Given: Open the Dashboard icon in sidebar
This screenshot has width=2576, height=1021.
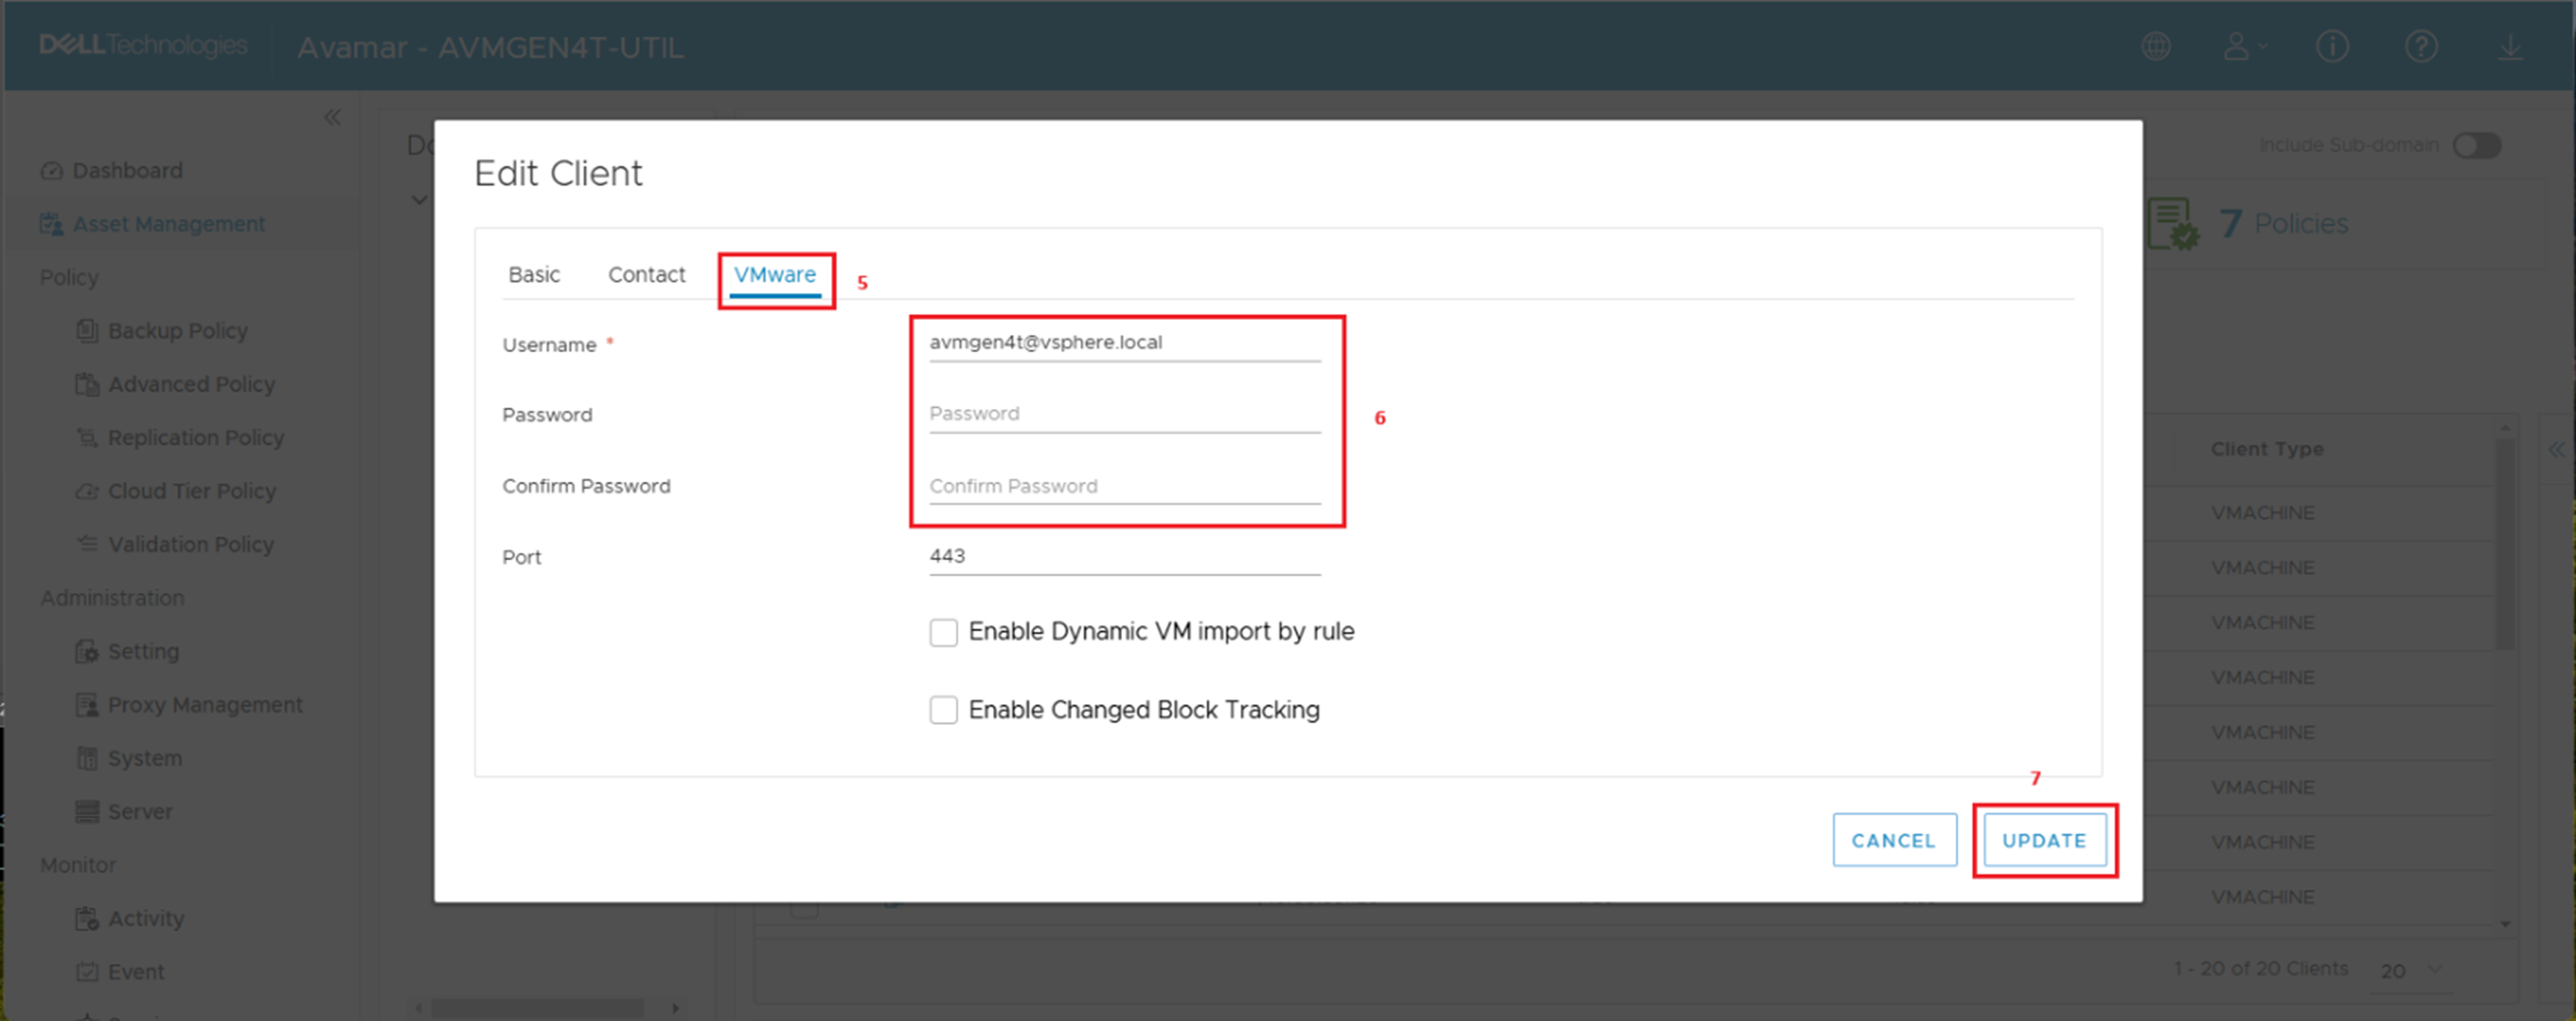Looking at the screenshot, I should click(51, 169).
